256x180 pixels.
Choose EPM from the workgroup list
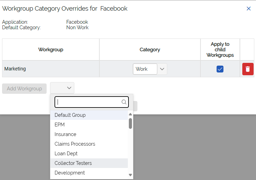click(x=60, y=125)
